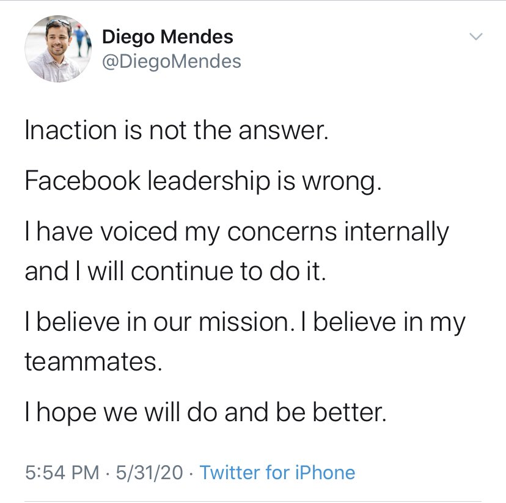Open the tweet options chevron menu

click(x=476, y=37)
